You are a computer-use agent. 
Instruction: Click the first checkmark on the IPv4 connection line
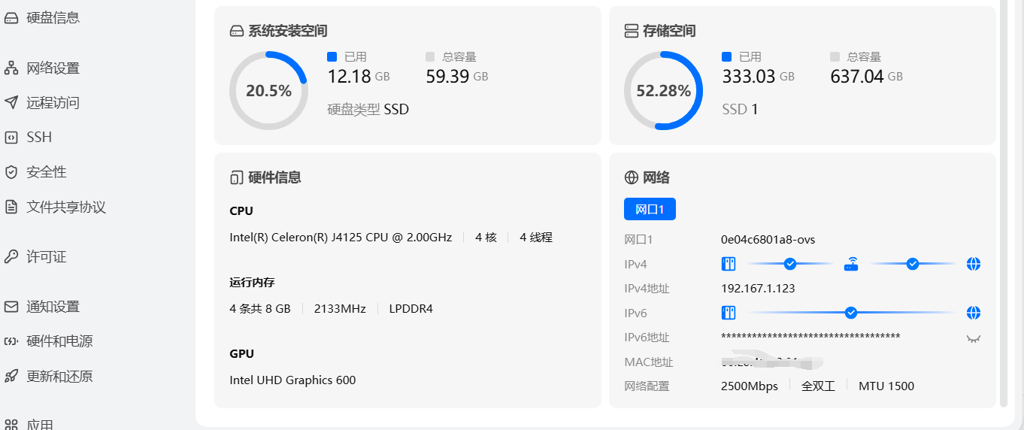point(790,264)
